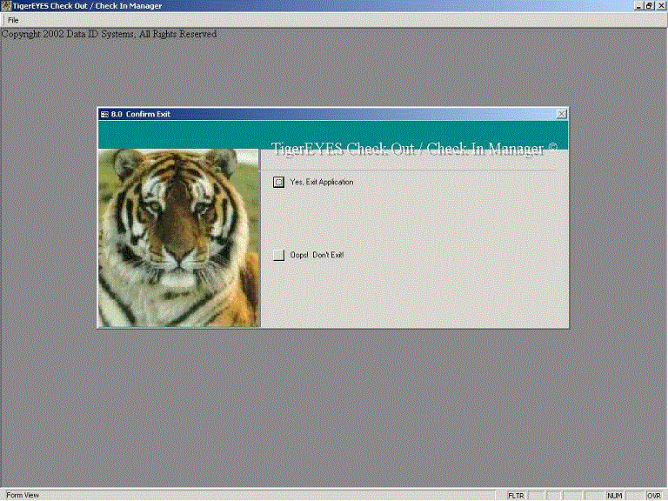
Task: Close the TigerEYES main window
Action: [660, 6]
